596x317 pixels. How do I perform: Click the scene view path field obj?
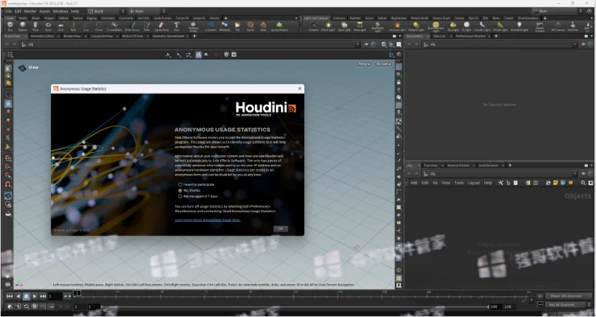click(x=190, y=44)
